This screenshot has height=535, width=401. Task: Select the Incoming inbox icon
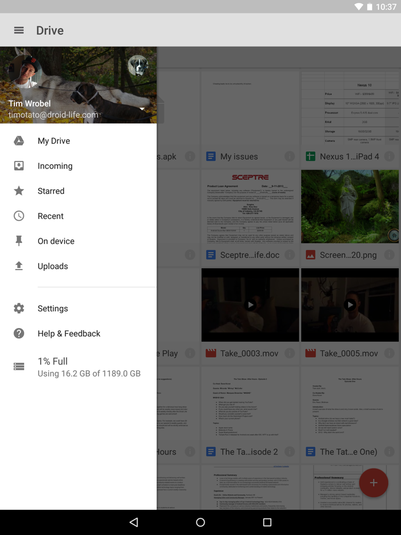[19, 166]
